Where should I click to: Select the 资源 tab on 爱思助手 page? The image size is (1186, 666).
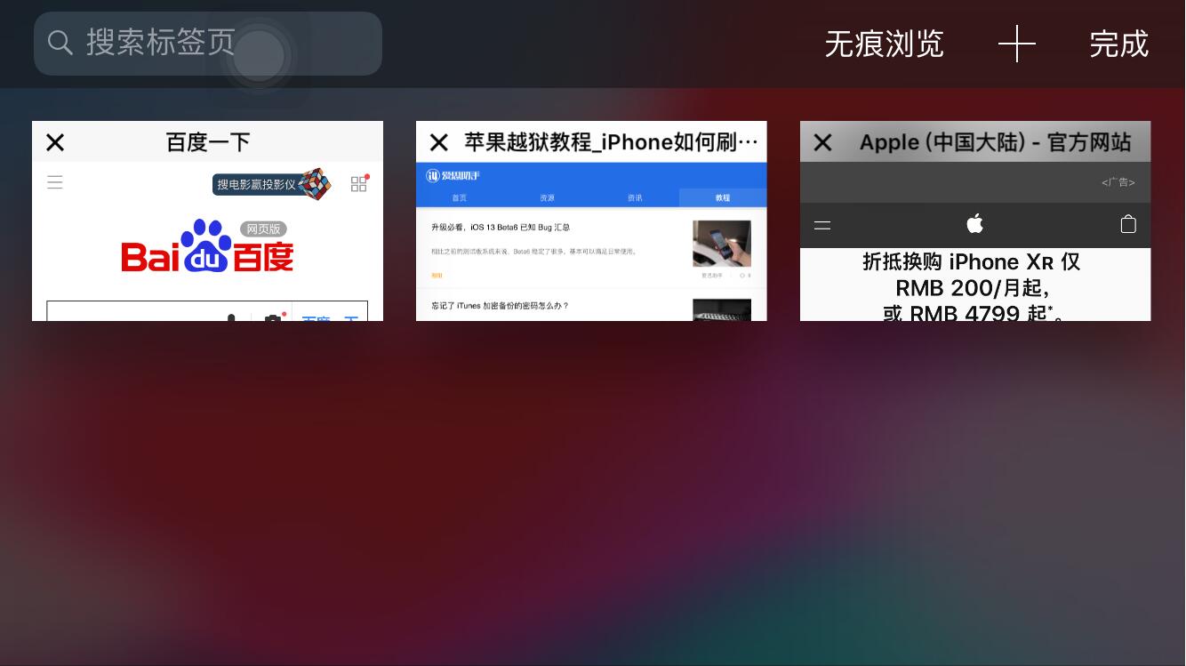pos(547,197)
